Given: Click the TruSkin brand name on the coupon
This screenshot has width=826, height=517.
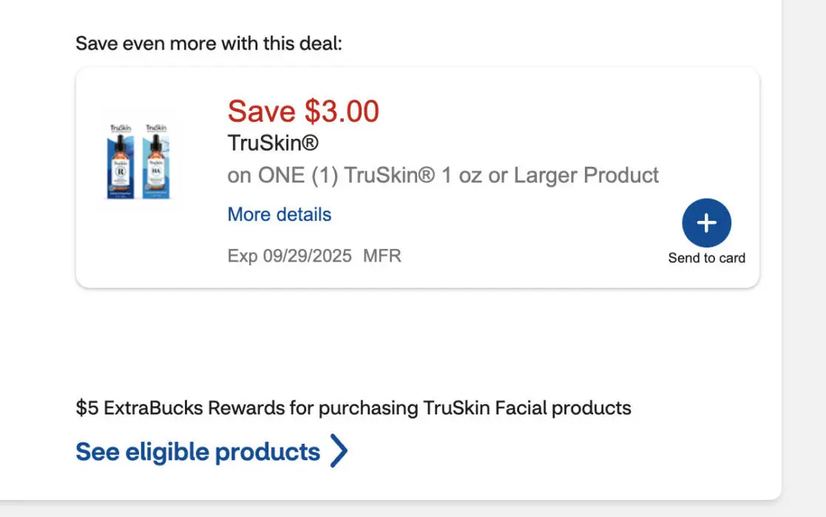Looking at the screenshot, I should [x=272, y=143].
